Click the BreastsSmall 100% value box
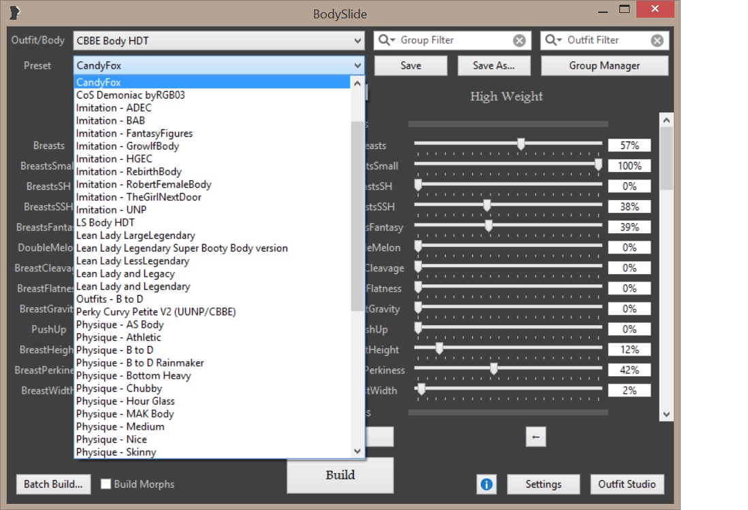Screen dimensions: 748x510 click(629, 166)
